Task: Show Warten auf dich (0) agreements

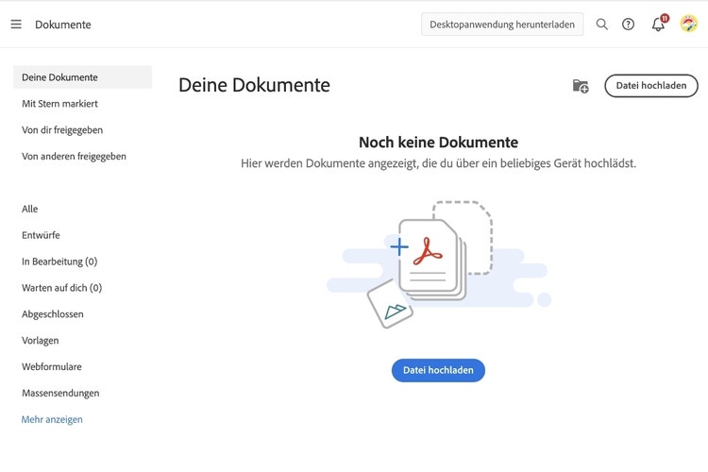Action: [62, 288]
